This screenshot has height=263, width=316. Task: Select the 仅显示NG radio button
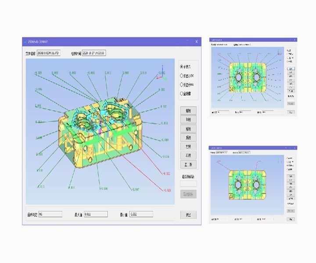pos(182,85)
